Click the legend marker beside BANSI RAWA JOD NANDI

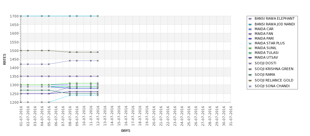pos(250,24)
